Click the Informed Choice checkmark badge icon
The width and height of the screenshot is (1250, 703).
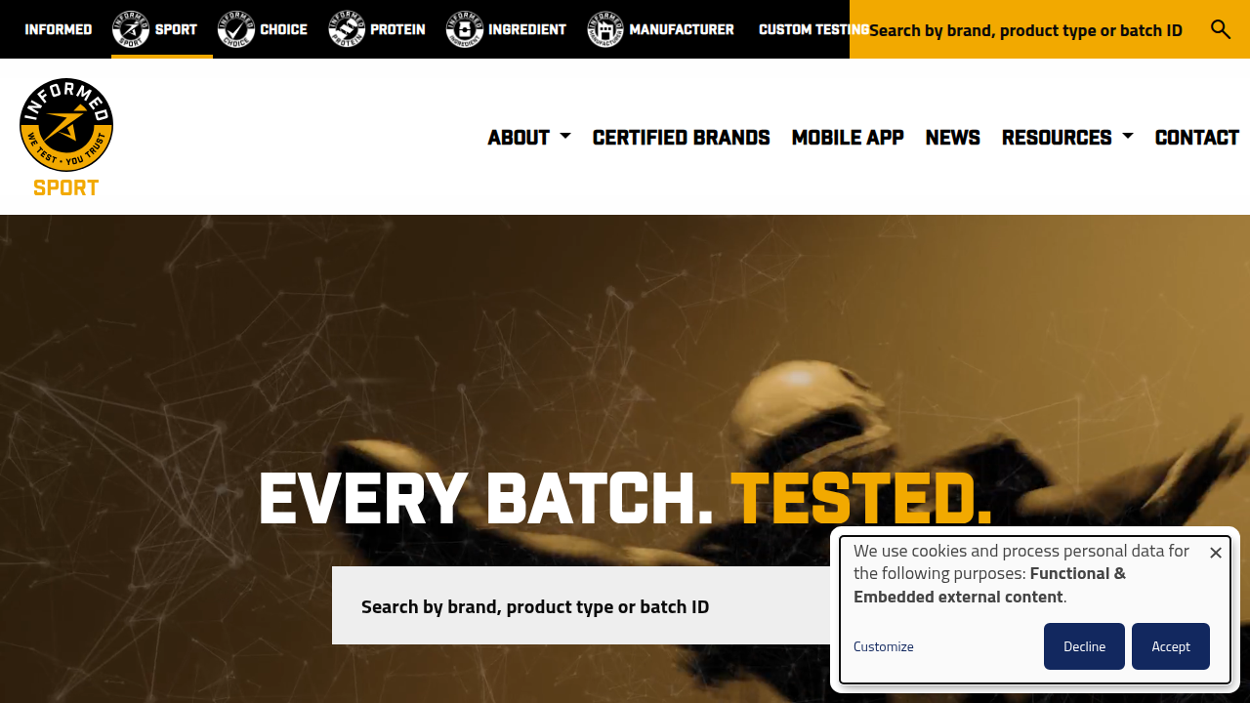coord(235,29)
